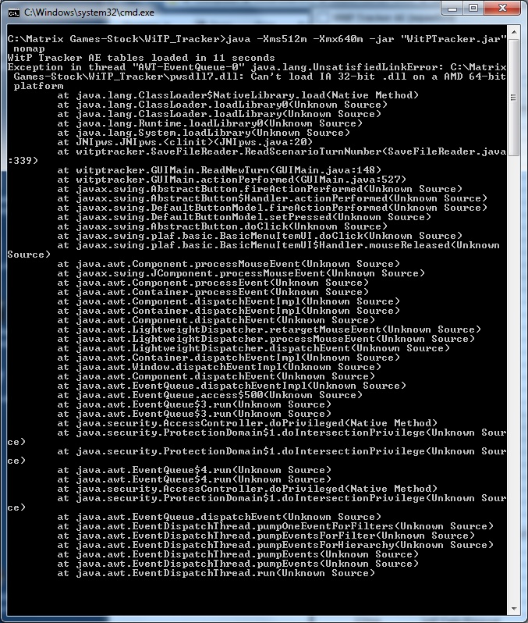Viewport: 528px width, 623px height.
Task: Click the title text C:\Windows\system32\cmd.exe
Action: click(x=89, y=12)
